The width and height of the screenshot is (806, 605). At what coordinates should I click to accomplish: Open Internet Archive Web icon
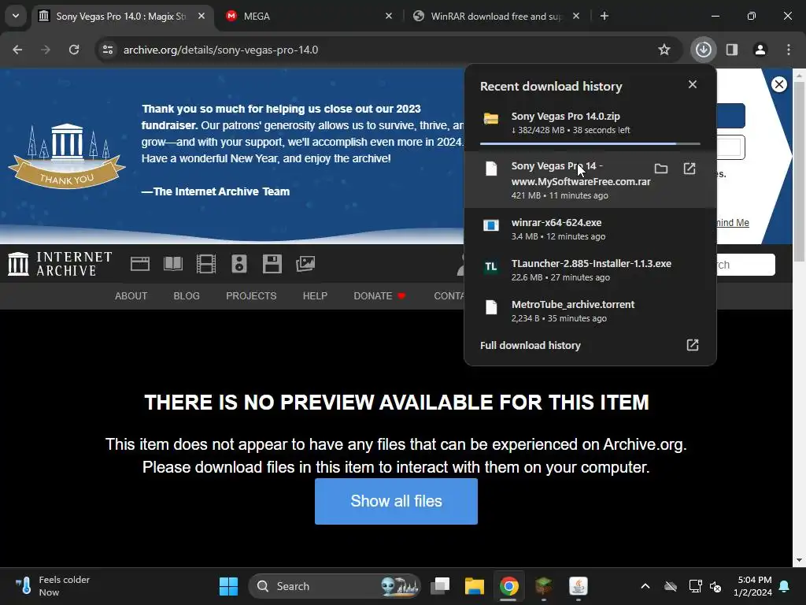point(140,264)
